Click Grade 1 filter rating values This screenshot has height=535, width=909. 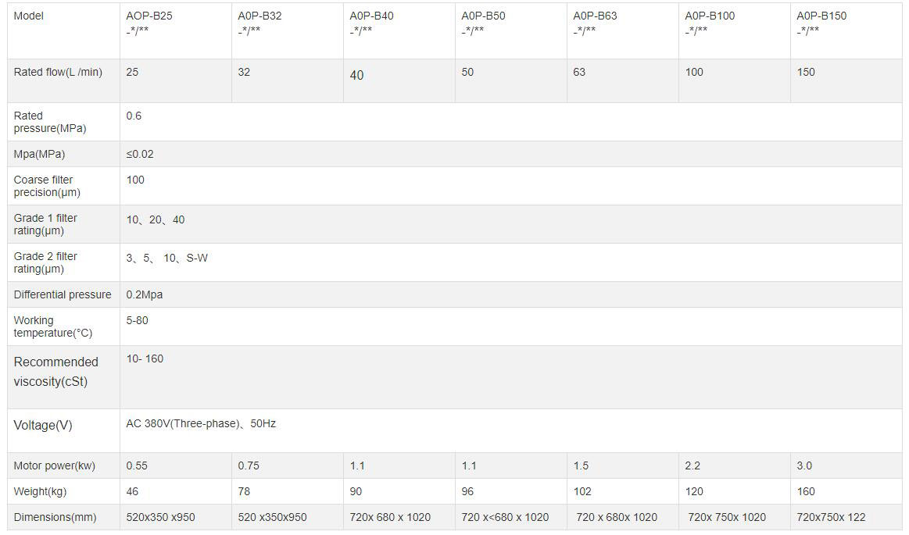point(156,219)
